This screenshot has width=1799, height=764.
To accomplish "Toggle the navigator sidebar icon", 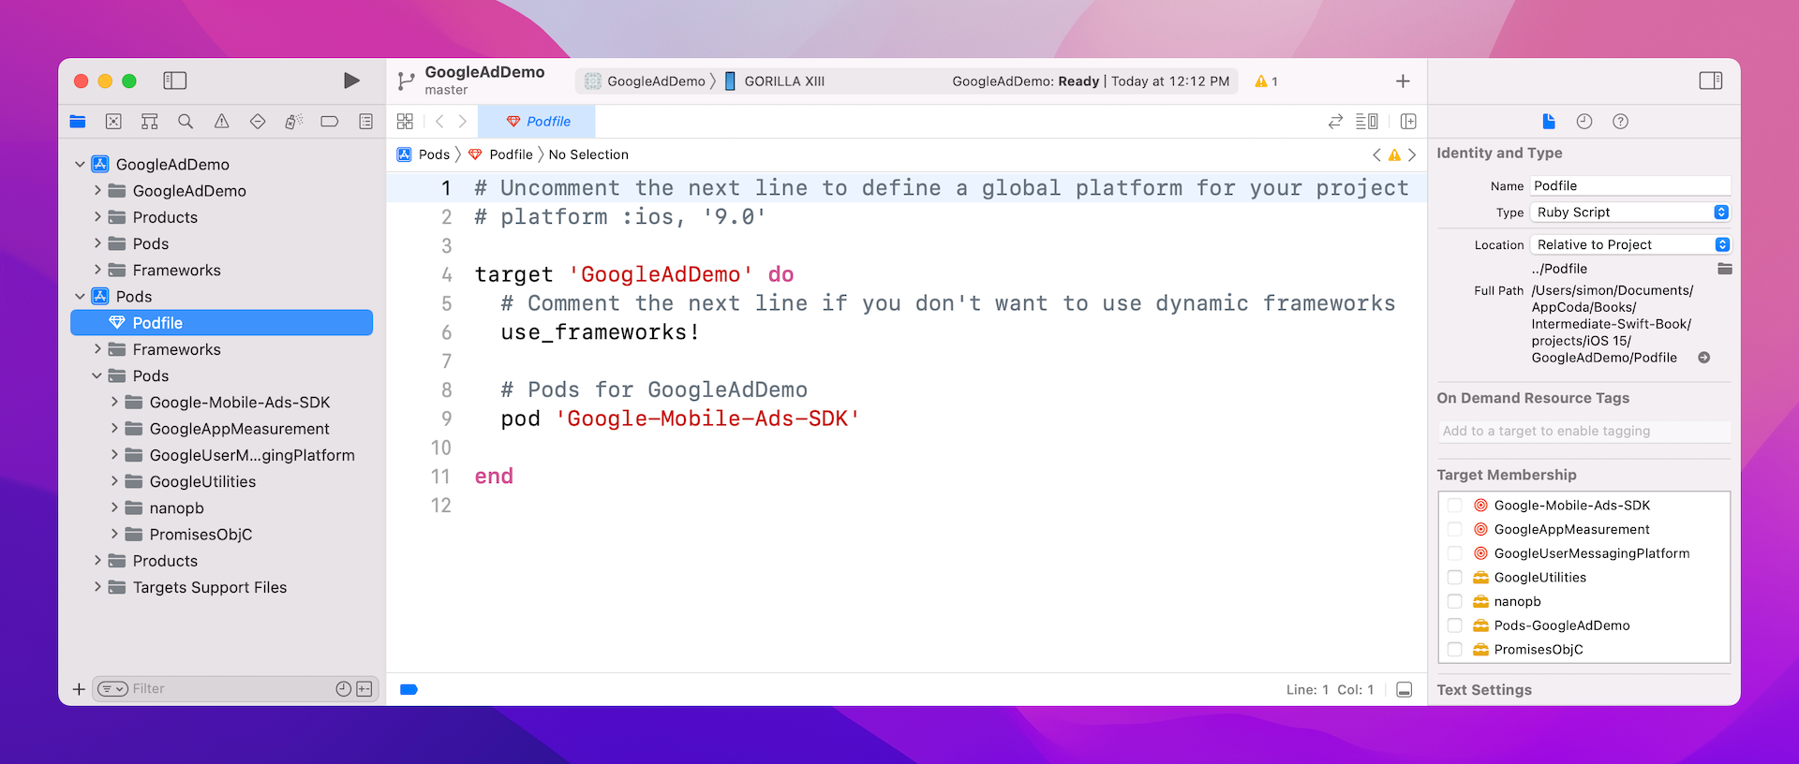I will pyautogui.click(x=175, y=81).
